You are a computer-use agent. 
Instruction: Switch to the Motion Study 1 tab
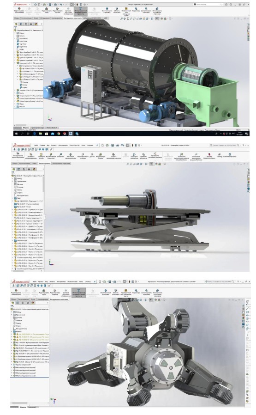pyautogui.click(x=52, y=128)
